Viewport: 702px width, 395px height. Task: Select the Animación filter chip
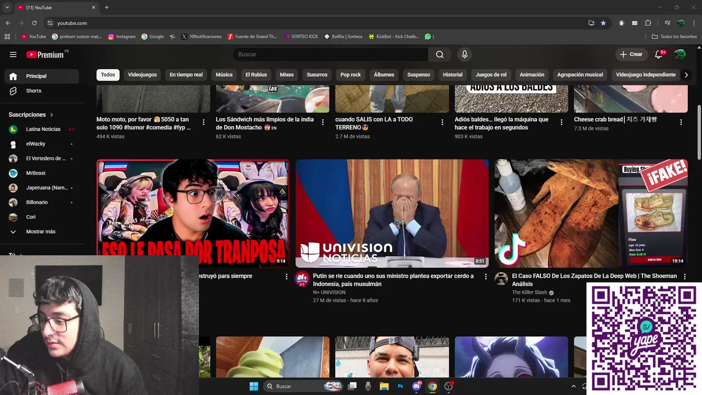point(532,75)
